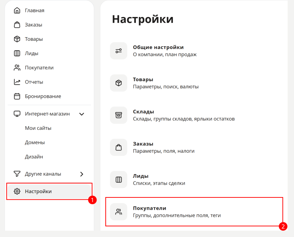Collapse the Интернет-магазин section chevron
This screenshot has width=294, height=237.
click(82, 114)
